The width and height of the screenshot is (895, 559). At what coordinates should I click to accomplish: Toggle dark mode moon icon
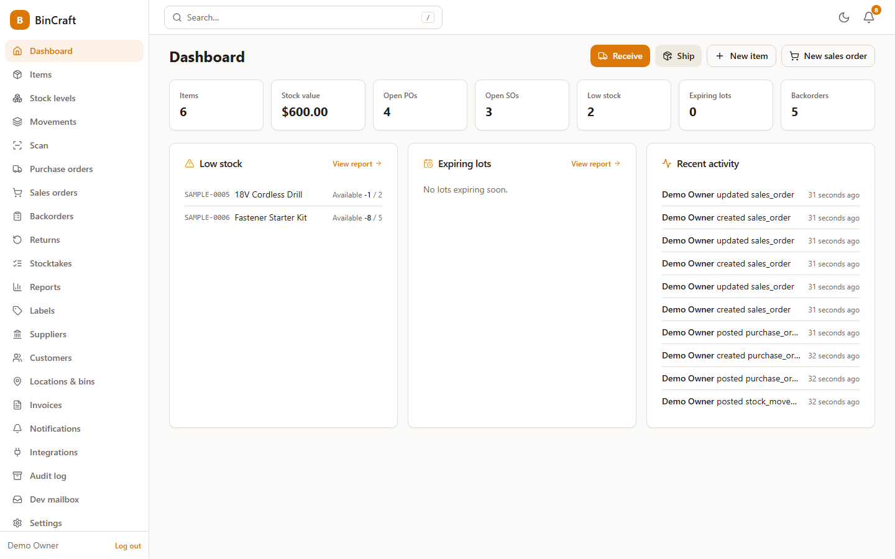(844, 17)
